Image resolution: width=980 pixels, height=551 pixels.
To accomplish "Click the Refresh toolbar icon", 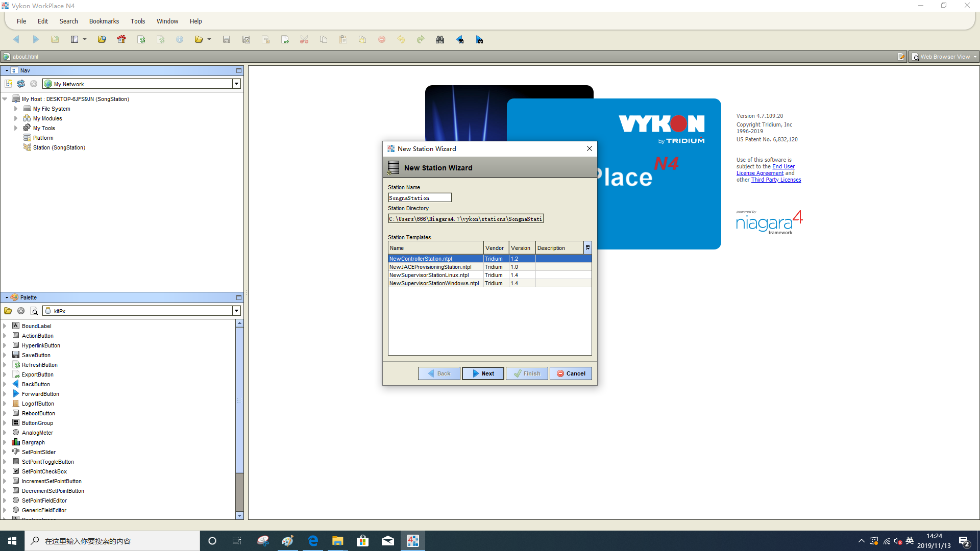I will [141, 39].
